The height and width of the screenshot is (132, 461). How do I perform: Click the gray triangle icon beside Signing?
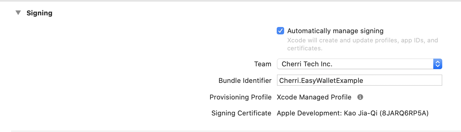tap(18, 13)
